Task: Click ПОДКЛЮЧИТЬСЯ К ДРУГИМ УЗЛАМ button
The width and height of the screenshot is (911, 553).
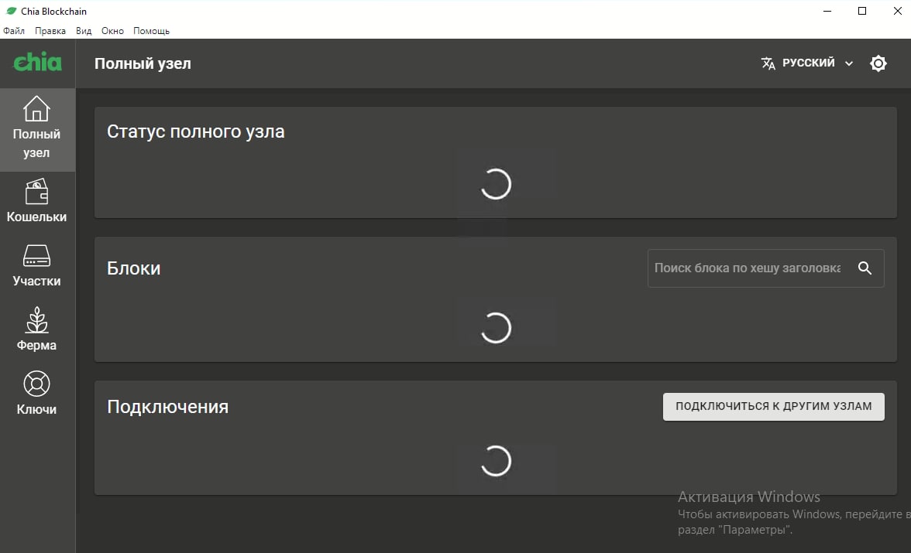Action: tap(773, 406)
